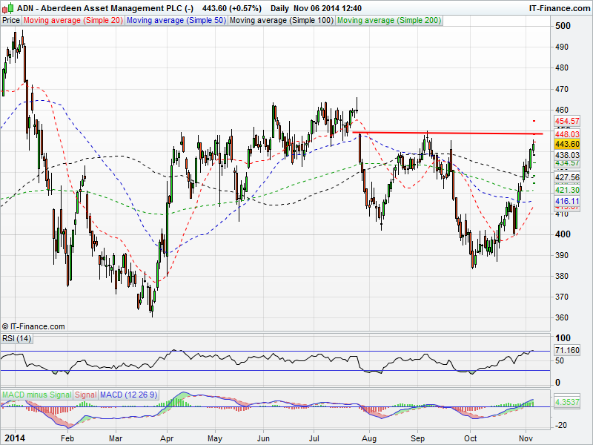Click Moving average (Simple 200) legend label
The width and height of the screenshot is (593, 445).
(388, 21)
